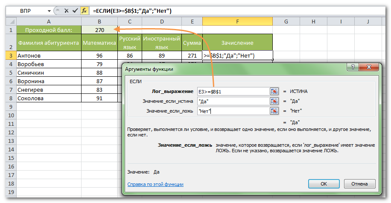The width and height of the screenshot is (391, 203).
Task: Select column G header
Action: [x=286, y=21]
